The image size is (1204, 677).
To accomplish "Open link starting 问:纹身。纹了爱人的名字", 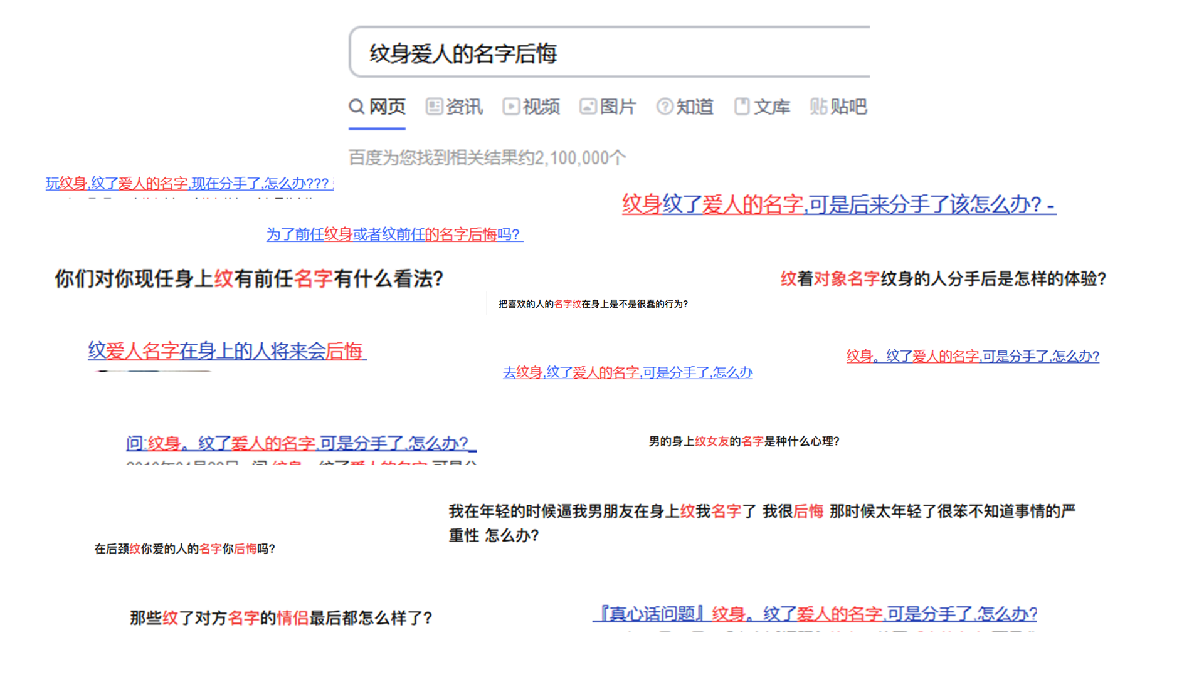I will coord(301,443).
